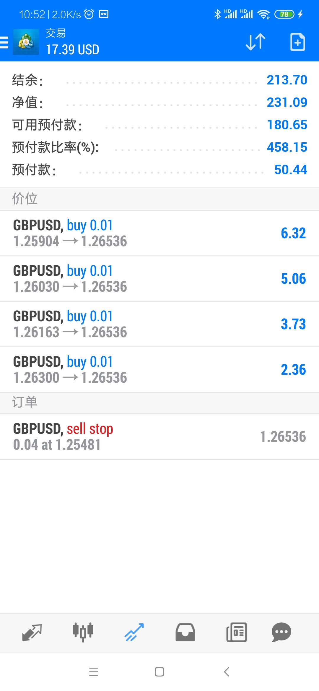Image resolution: width=319 pixels, height=691 pixels.
Task: Open the sort order arrows icon
Action: [255, 42]
